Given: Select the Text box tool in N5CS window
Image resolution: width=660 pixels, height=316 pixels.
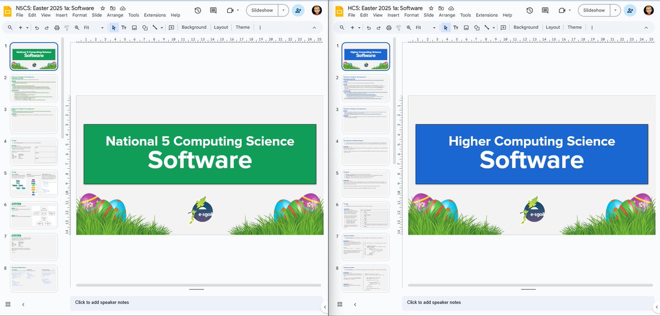Looking at the screenshot, I should 124,27.
